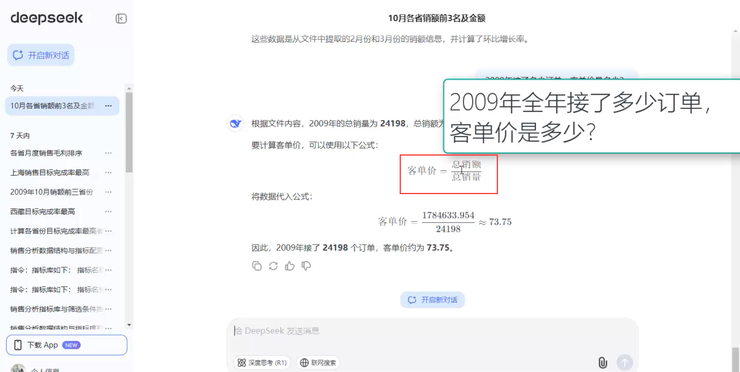The height and width of the screenshot is (372, 740).
Task: Click the text 将数据代入公式：
Action: coord(282,197)
